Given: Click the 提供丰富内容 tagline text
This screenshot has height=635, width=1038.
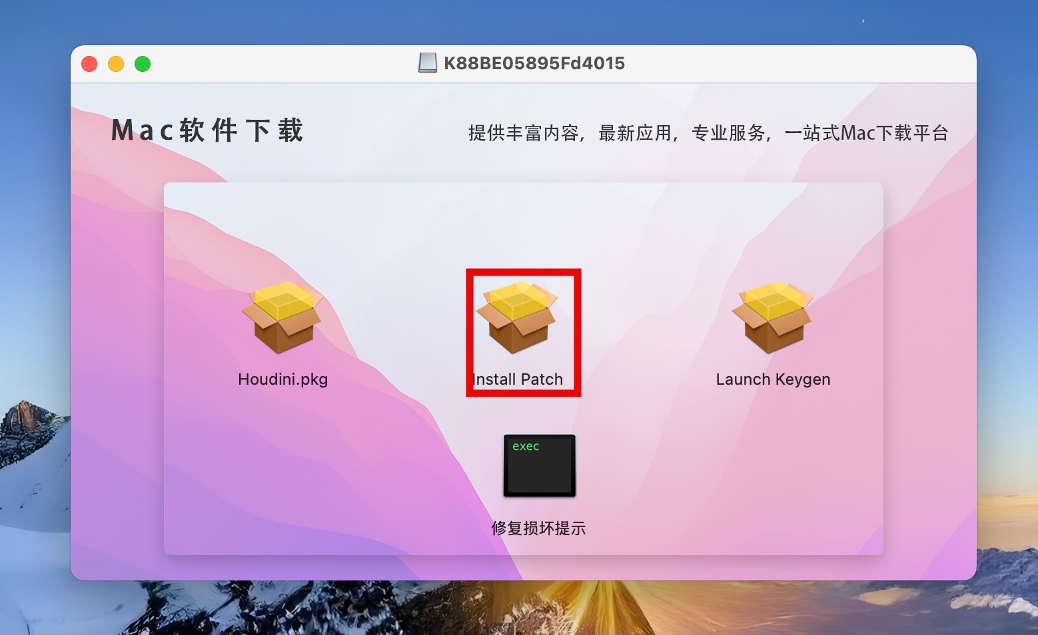Looking at the screenshot, I should 523,133.
